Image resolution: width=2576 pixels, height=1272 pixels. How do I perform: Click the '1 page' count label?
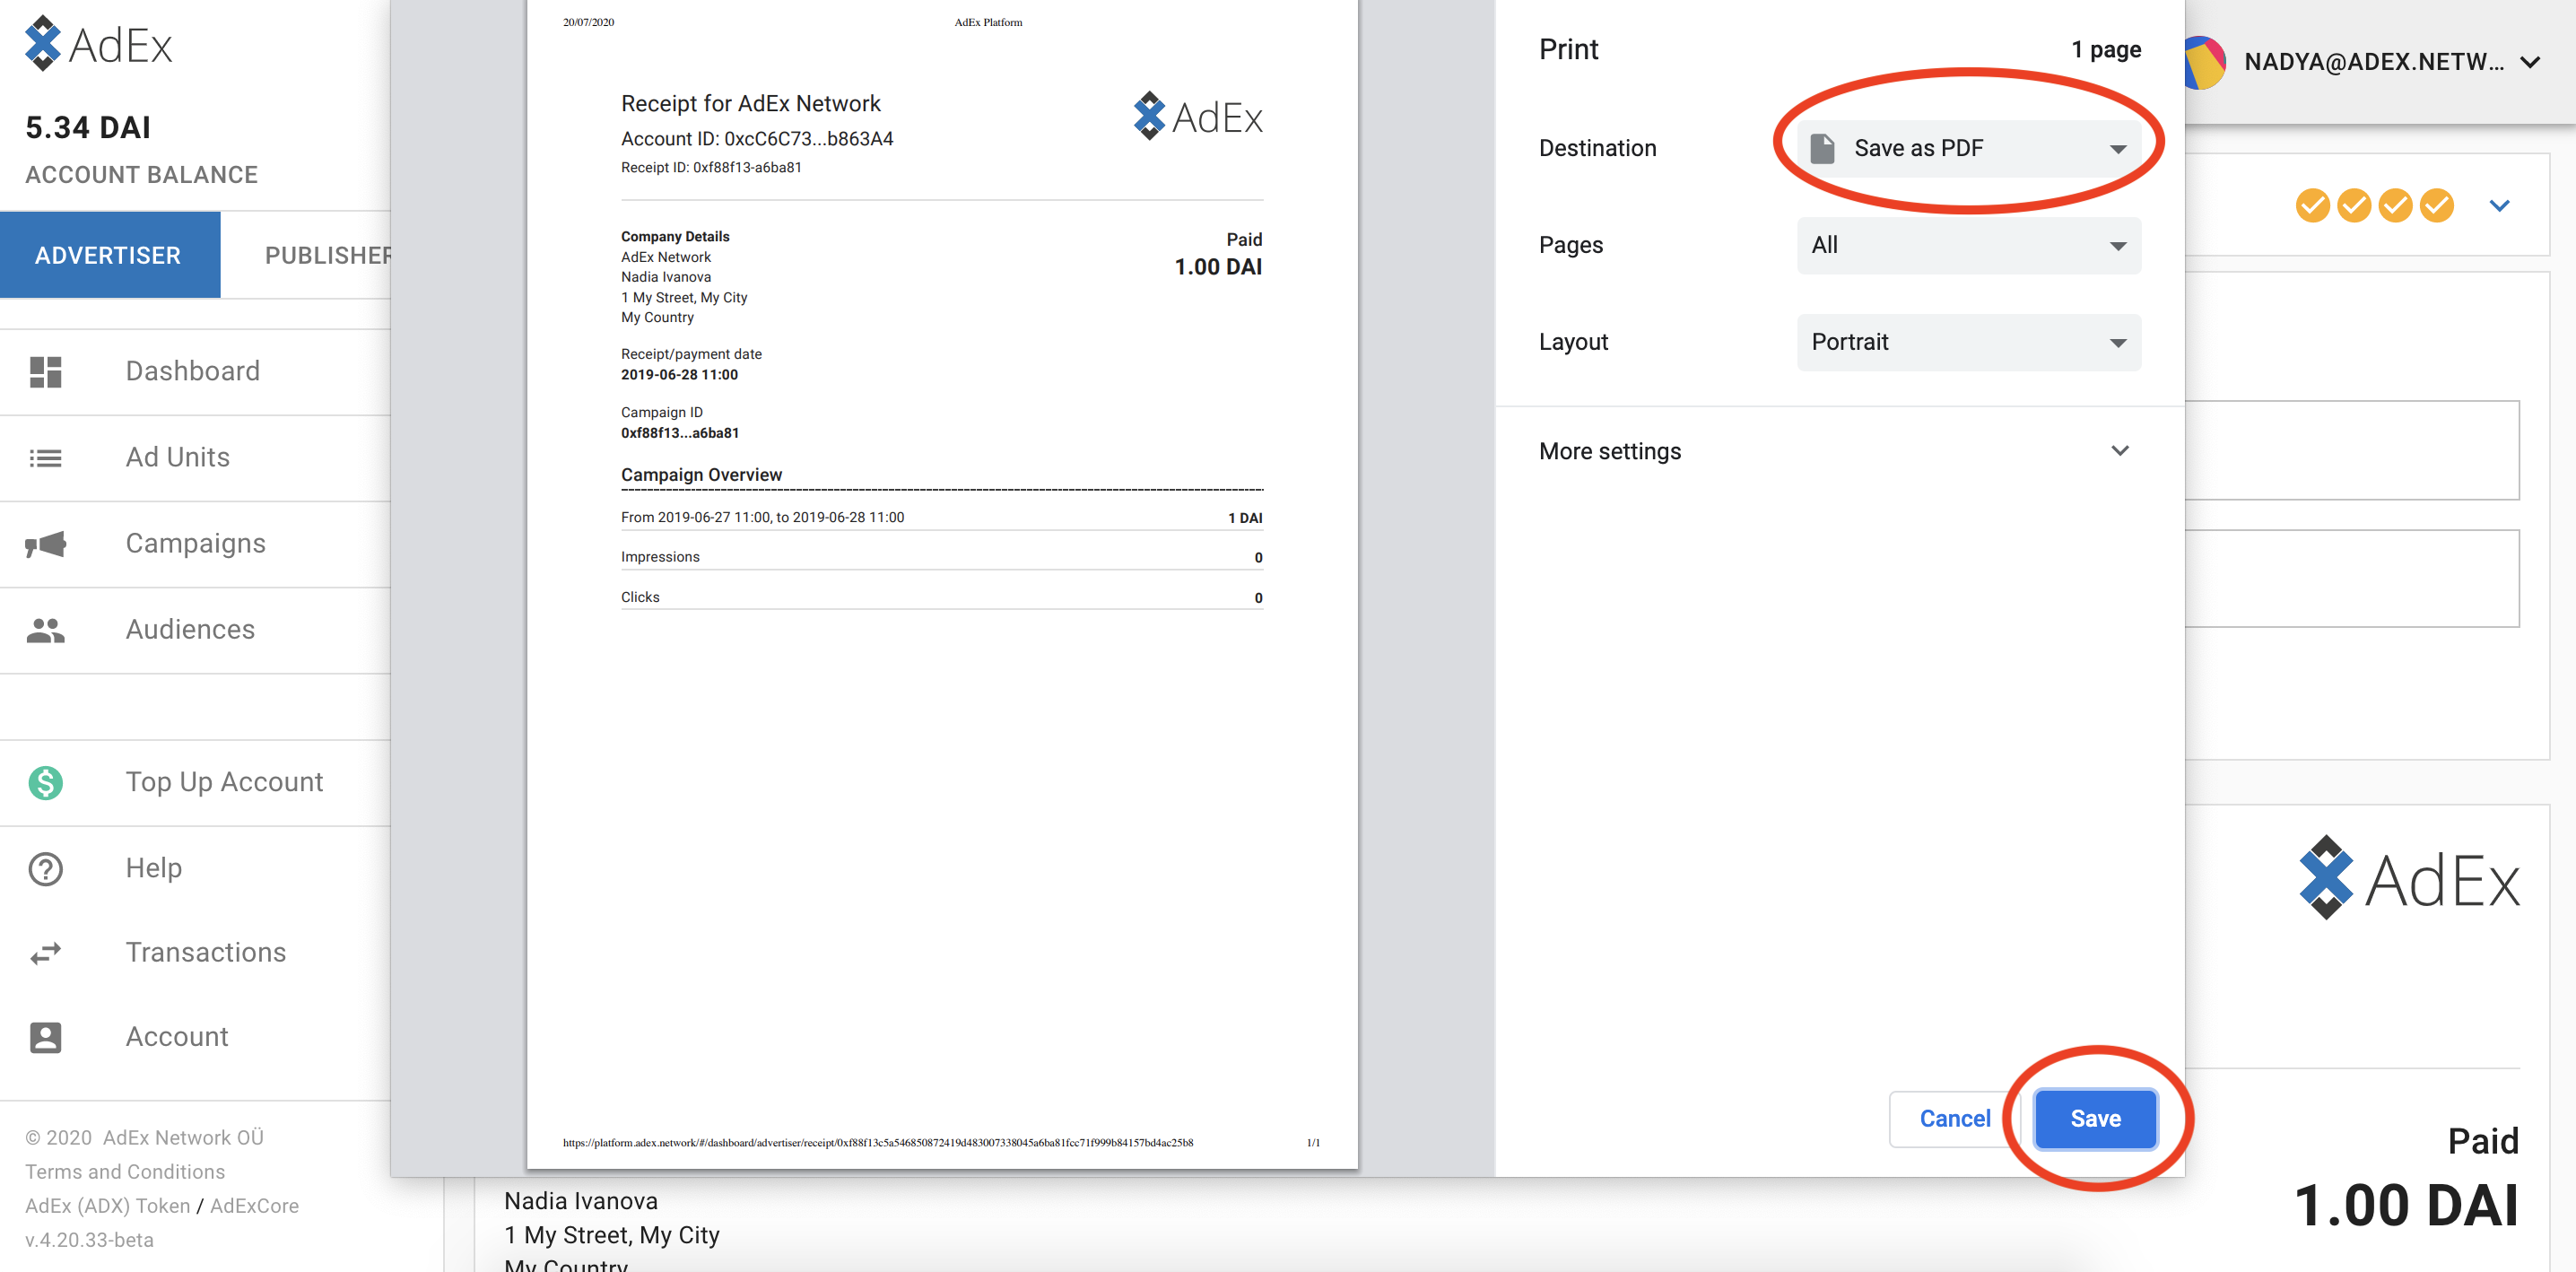[2106, 49]
